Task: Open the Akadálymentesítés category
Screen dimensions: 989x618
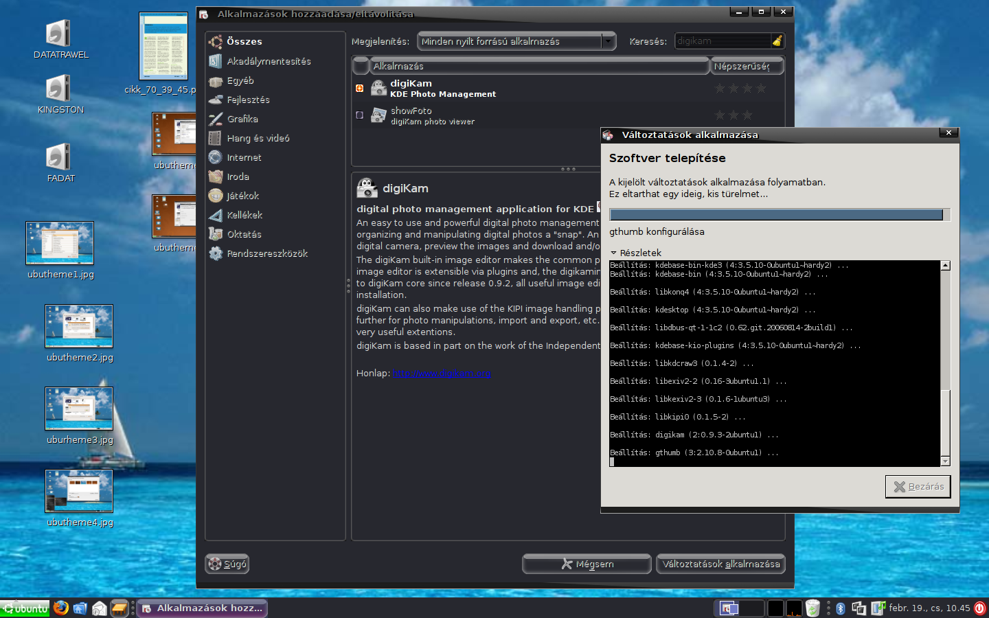Action: (275, 61)
